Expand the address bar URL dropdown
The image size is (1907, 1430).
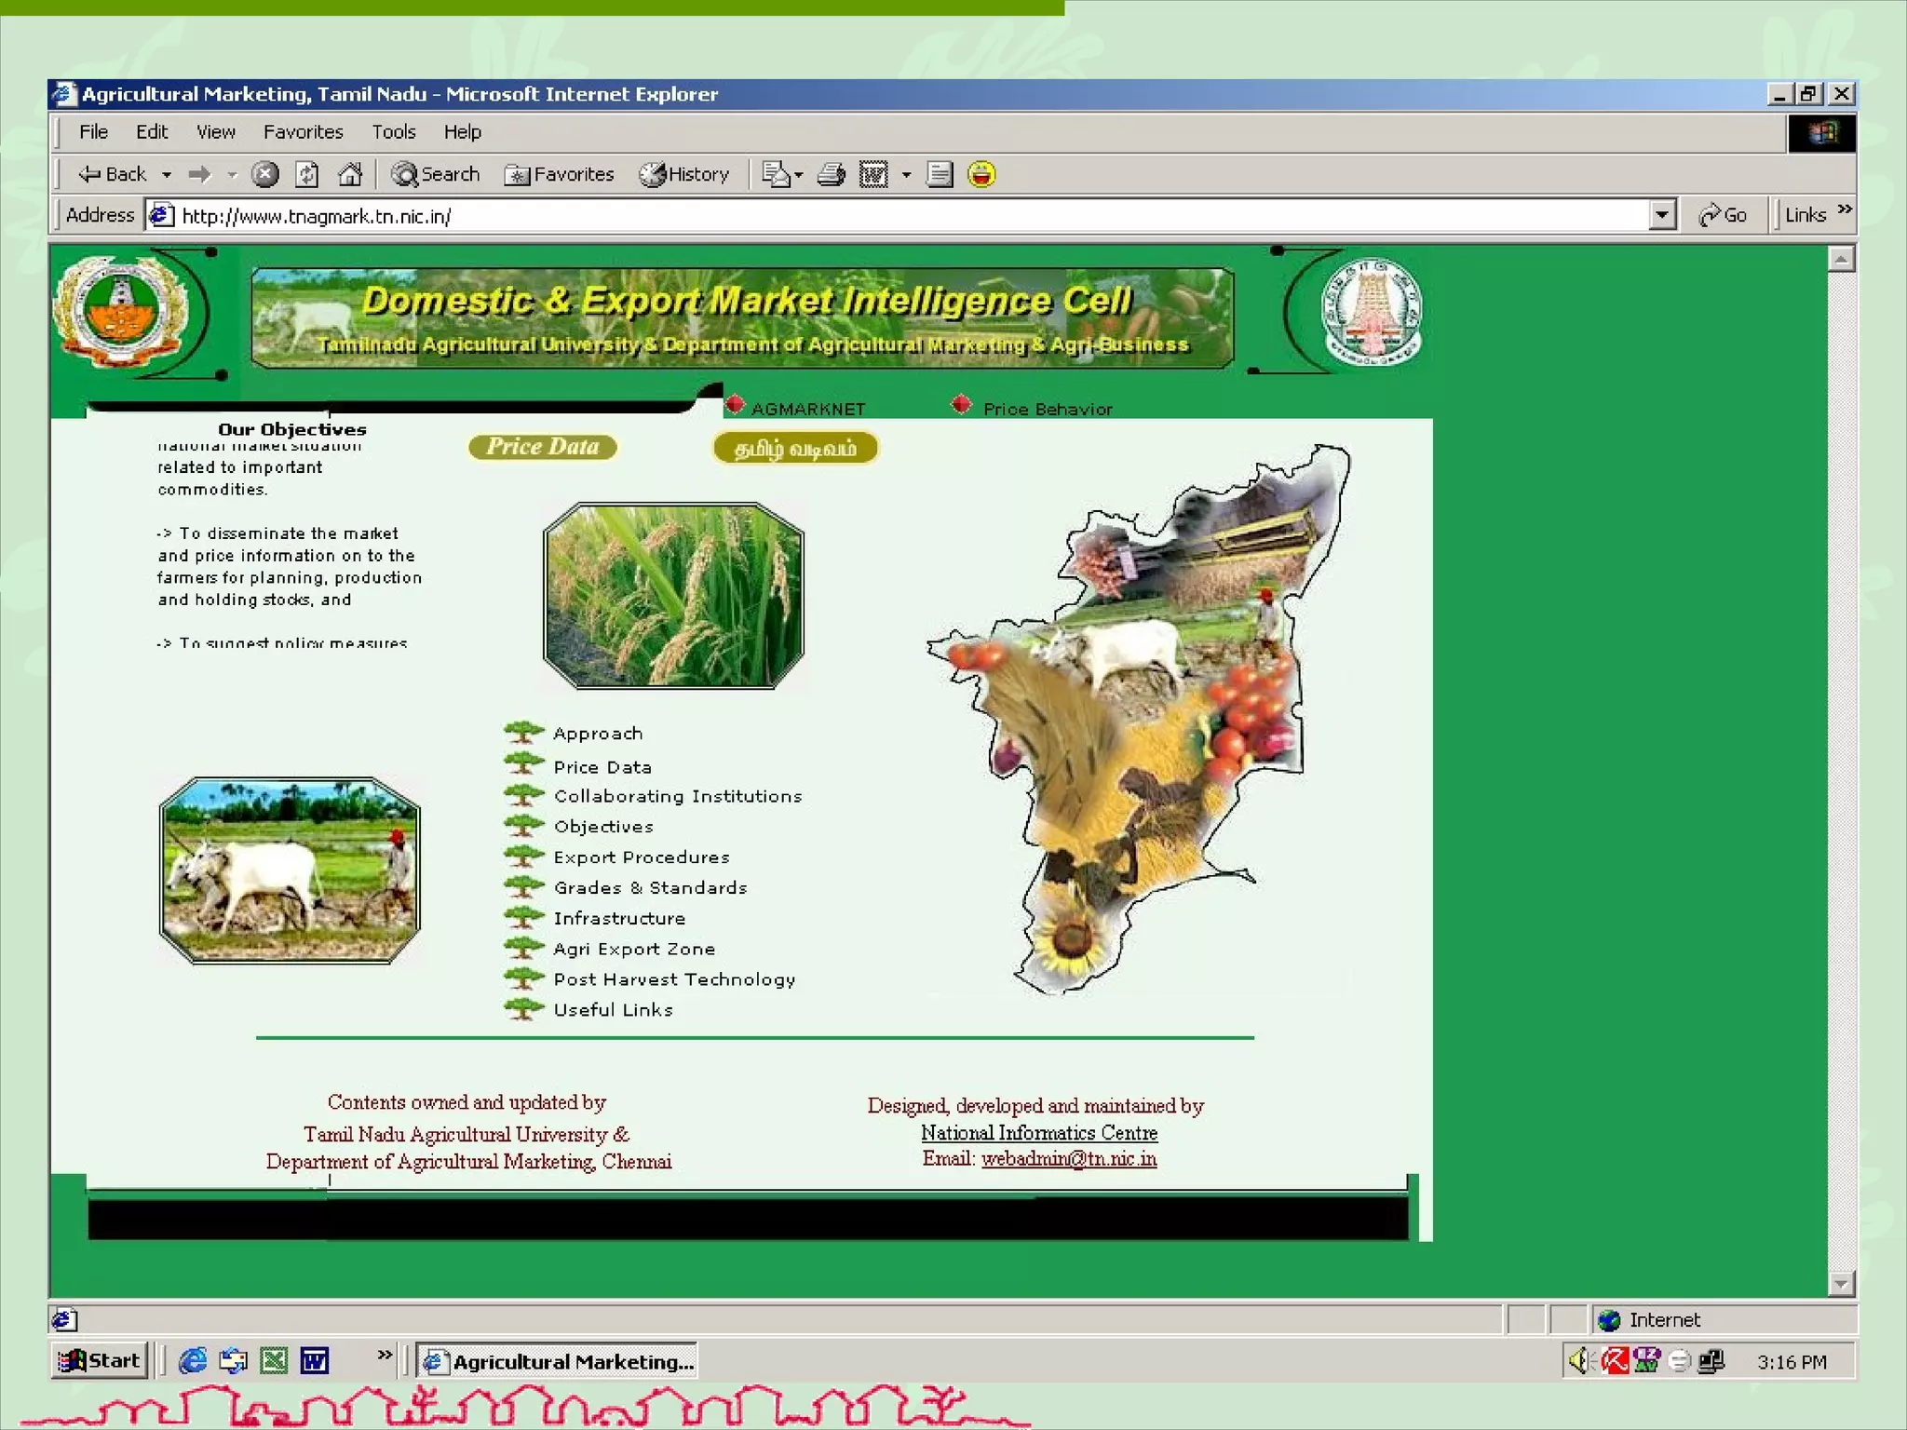tap(1662, 215)
